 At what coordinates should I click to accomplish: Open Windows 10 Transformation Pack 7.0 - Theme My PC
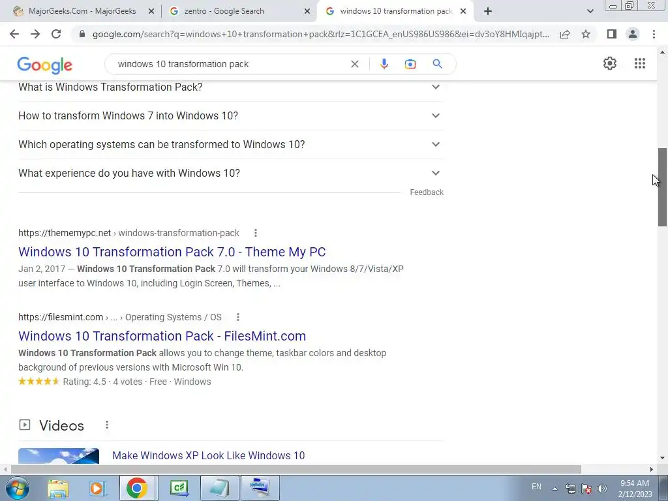pos(172,252)
